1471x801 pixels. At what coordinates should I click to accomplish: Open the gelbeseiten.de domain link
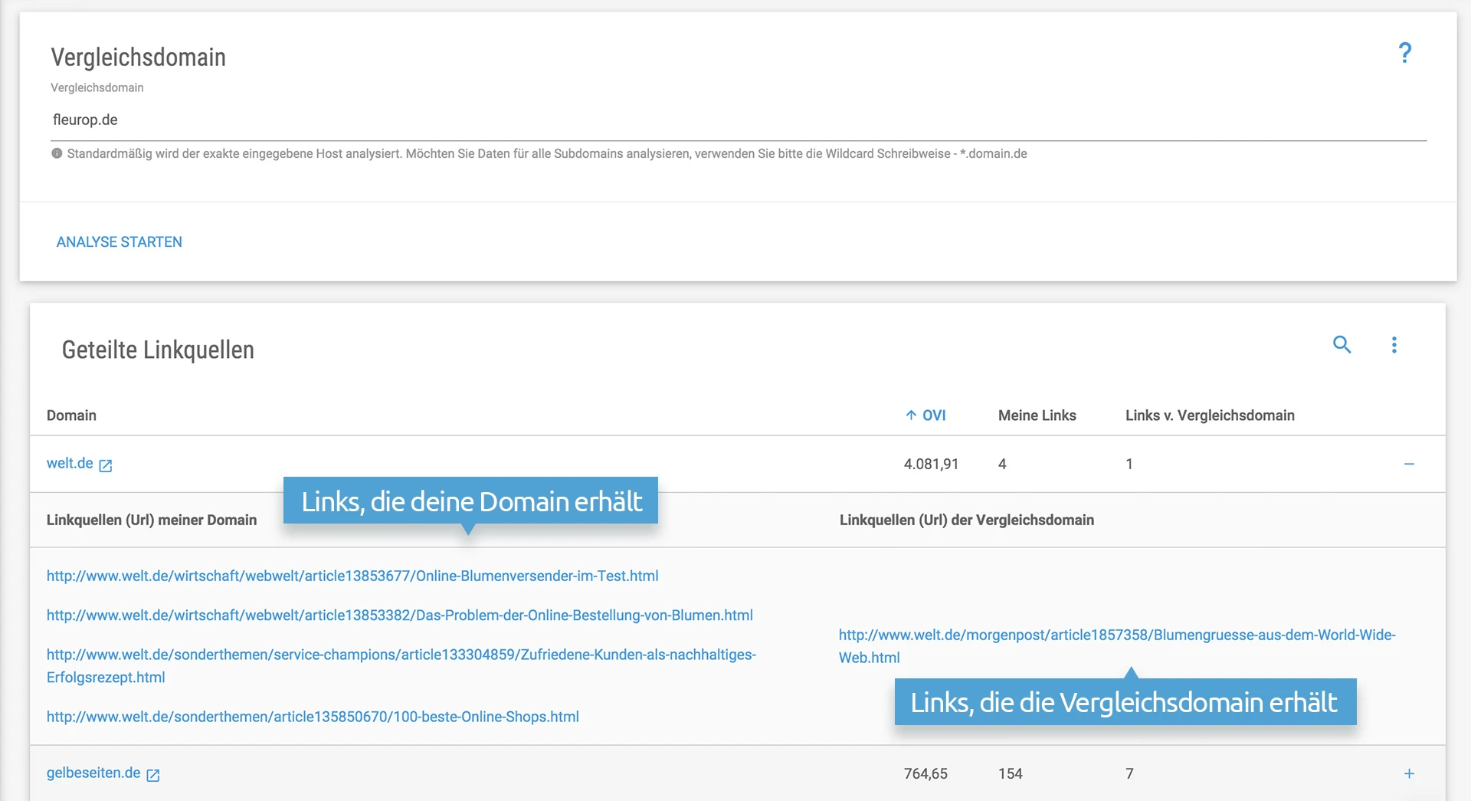(x=93, y=773)
